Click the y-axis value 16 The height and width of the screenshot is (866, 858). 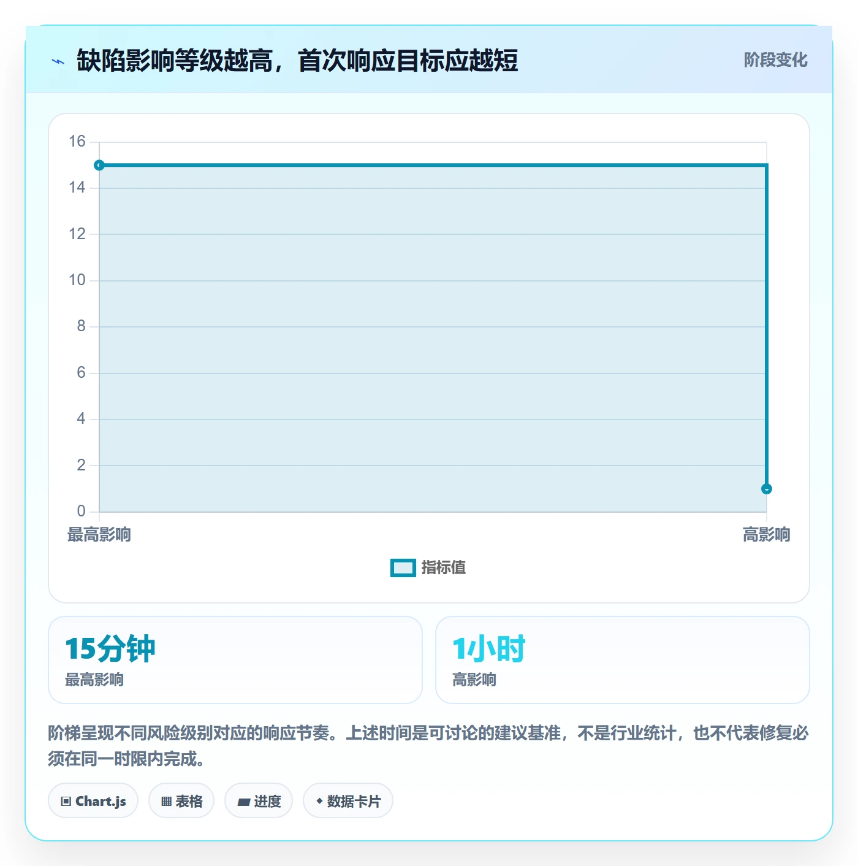point(77,142)
